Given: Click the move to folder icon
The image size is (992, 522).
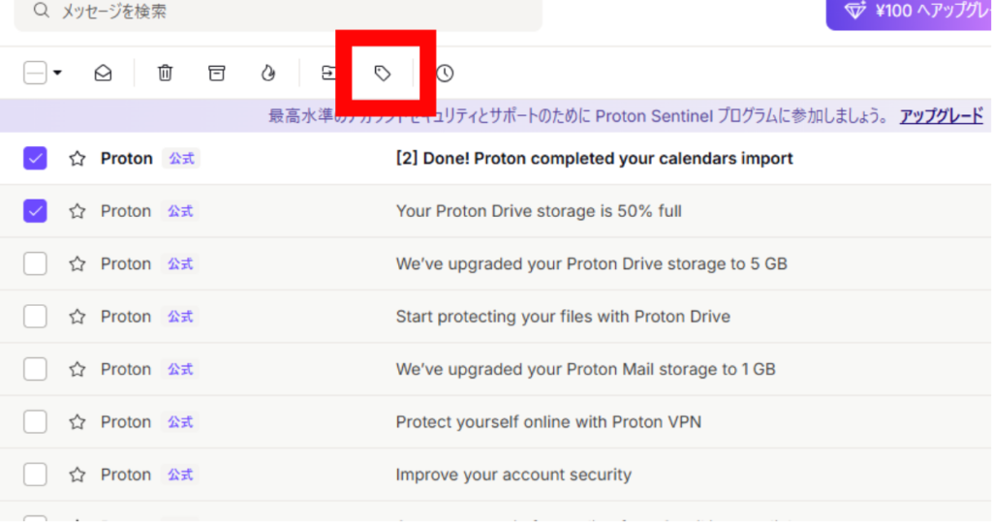Looking at the screenshot, I should [x=328, y=73].
